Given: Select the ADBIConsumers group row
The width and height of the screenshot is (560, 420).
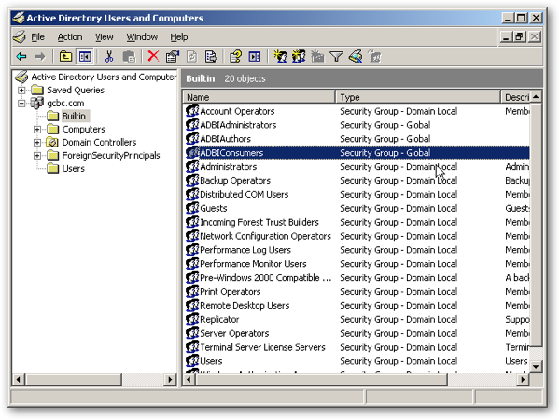Looking at the screenshot, I should [357, 153].
